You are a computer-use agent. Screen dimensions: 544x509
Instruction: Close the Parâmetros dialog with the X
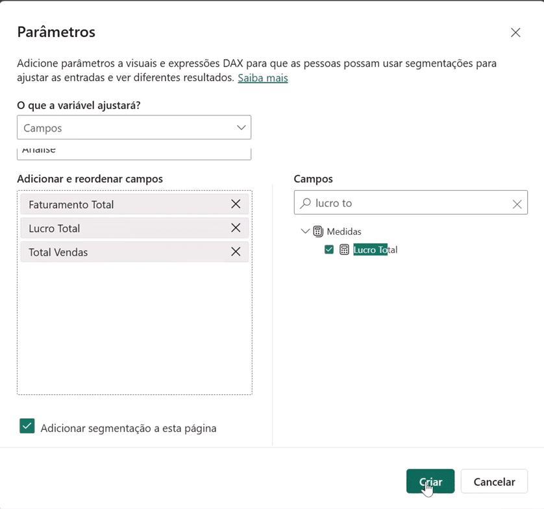(x=515, y=32)
